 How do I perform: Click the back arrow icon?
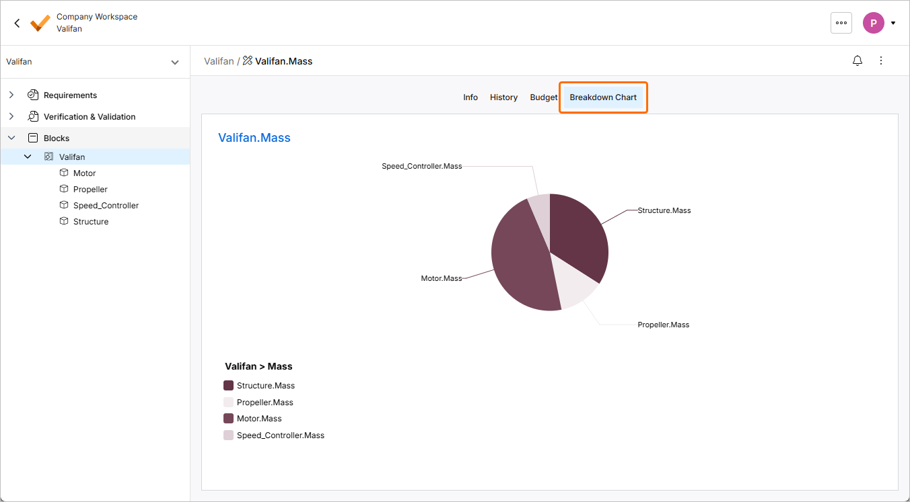coord(17,23)
